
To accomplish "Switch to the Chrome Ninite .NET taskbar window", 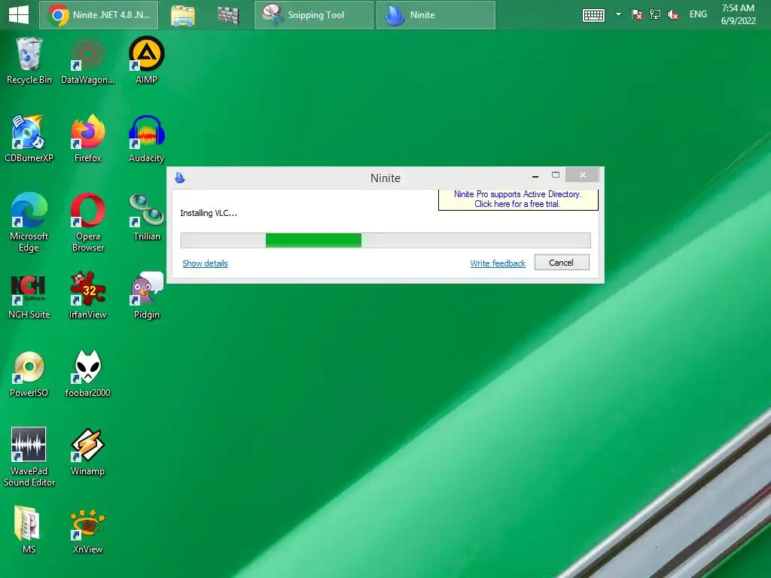I will pos(99,15).
